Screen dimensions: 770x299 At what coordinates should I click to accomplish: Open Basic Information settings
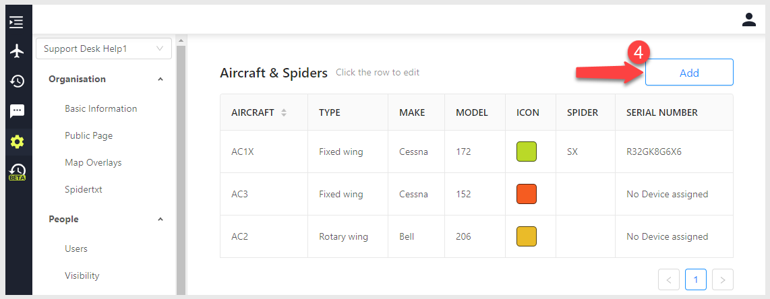pos(100,109)
